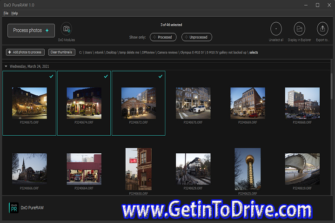Click the Process photos button
335x223 pixels.
[x=31, y=31]
